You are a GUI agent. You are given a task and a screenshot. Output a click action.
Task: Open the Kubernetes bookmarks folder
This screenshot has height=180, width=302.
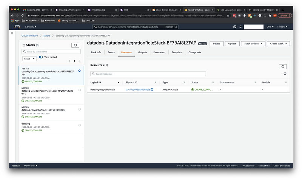coord(48,20)
